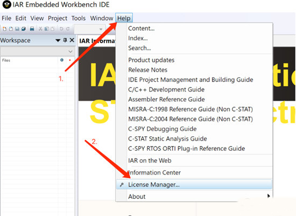Image resolution: width=296 pixels, height=216 pixels.
Task: Open Product updates menu entry
Action: pyautogui.click(x=151, y=60)
